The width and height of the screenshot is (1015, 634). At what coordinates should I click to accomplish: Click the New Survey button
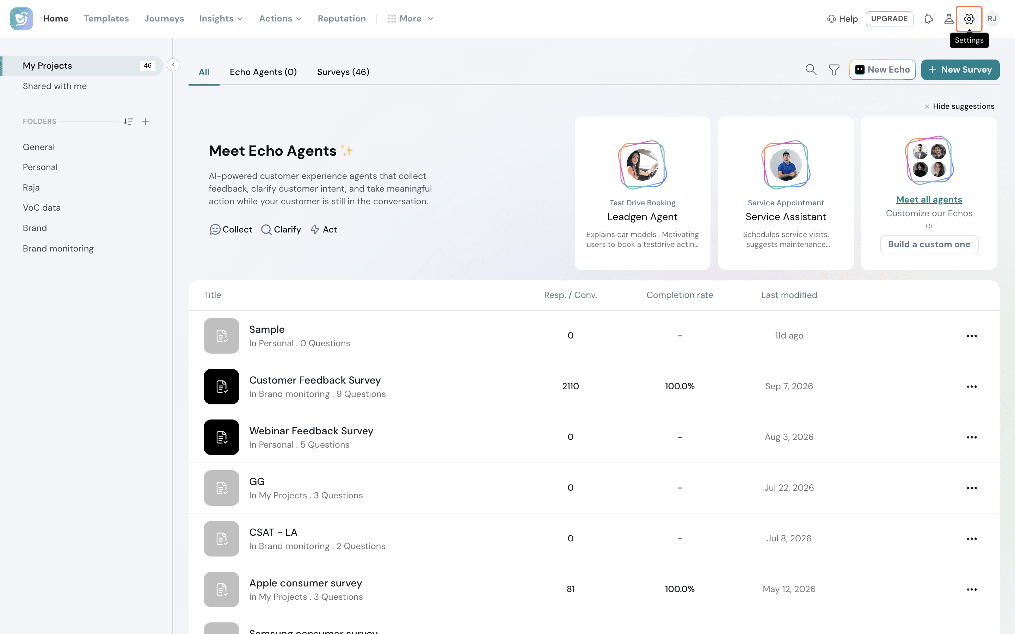coord(960,70)
